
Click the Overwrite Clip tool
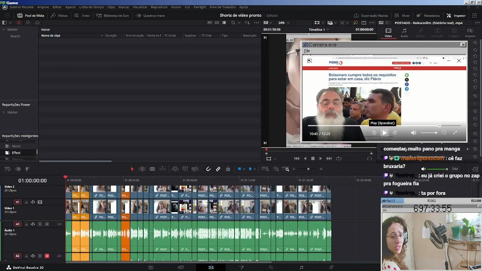[x=185, y=169]
